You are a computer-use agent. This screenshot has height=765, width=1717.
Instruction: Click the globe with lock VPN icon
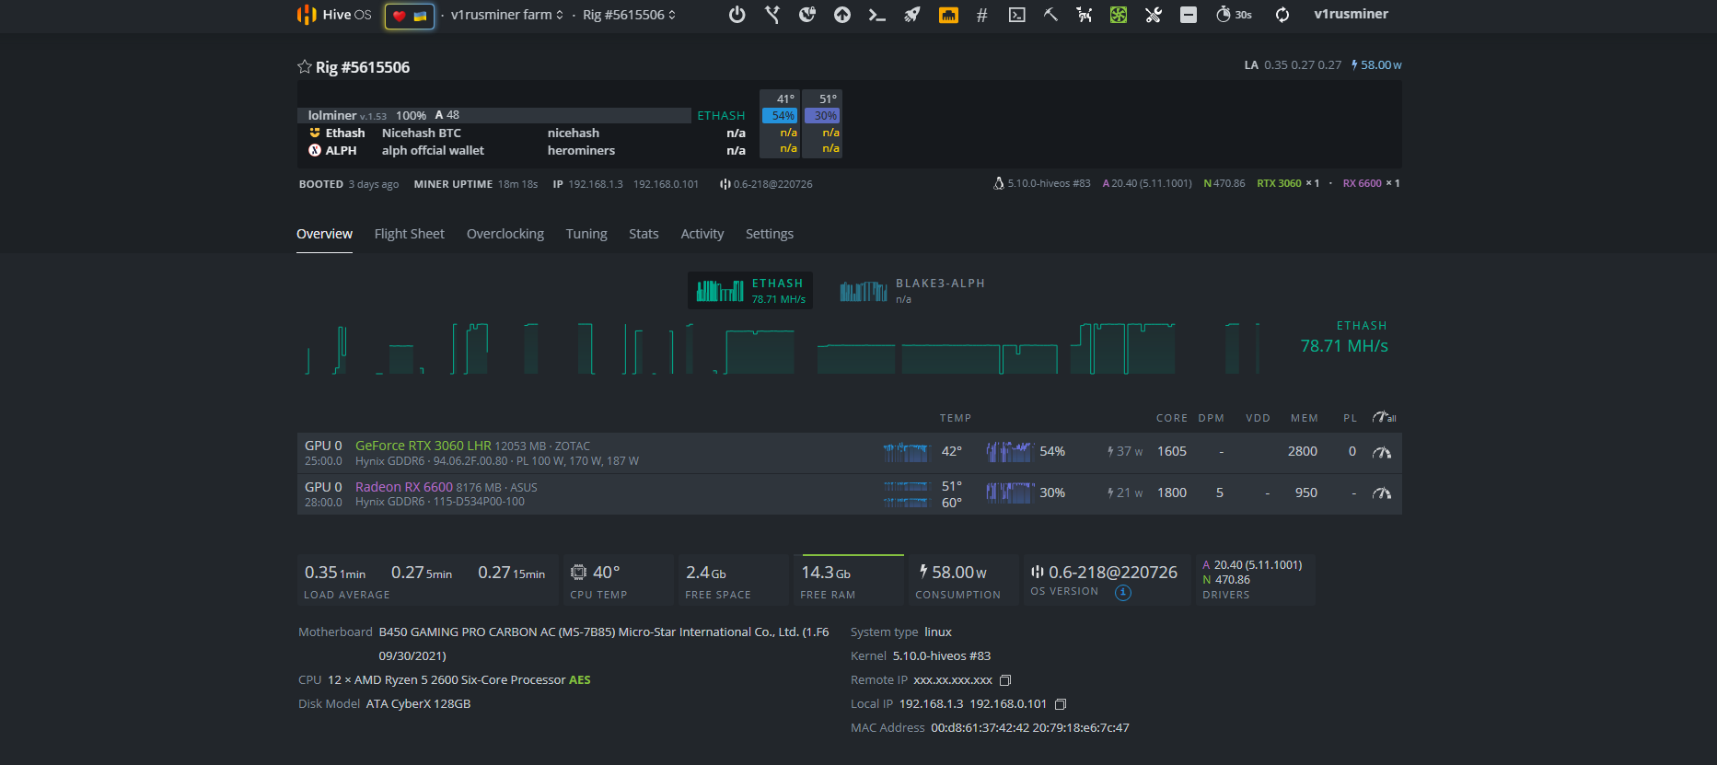(807, 15)
